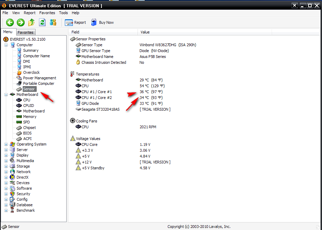Screen dimensions: 322x230
Task: Click the Buy Now toolbar button
Action: (x=103, y=22)
